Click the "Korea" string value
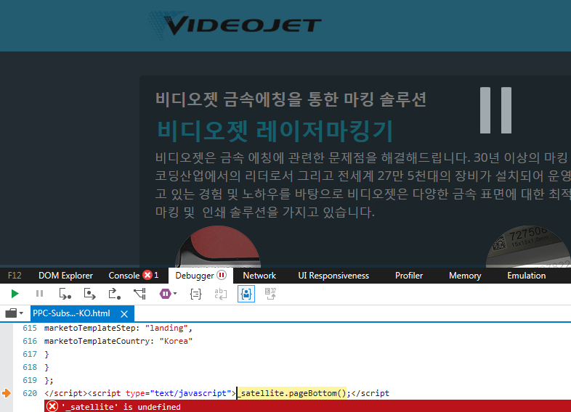Screen dimensions: 571x412 (176, 341)
